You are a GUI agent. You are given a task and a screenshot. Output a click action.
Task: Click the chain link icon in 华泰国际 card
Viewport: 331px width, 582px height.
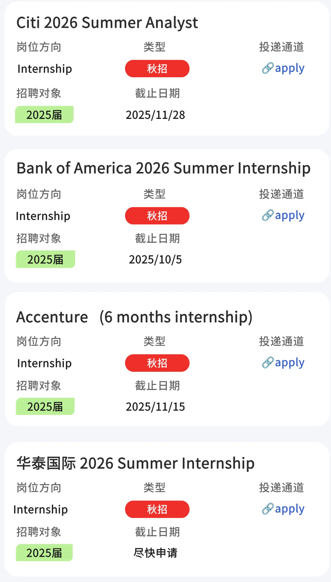pos(268,509)
